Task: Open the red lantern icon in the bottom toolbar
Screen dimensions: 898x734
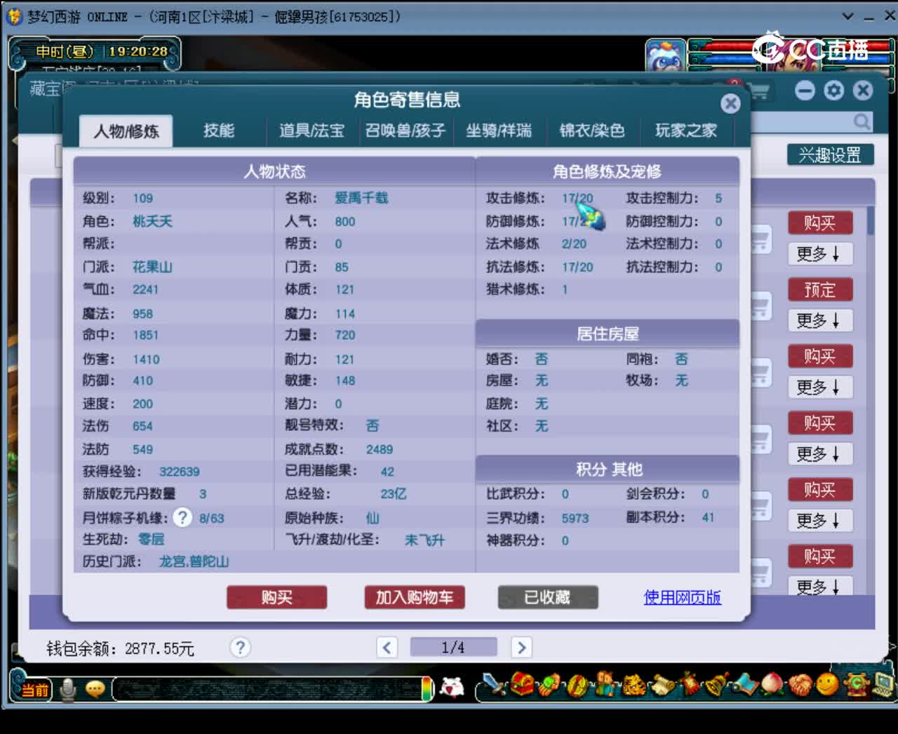Action: (690, 685)
